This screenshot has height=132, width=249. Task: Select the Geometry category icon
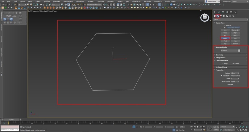tap(215, 16)
